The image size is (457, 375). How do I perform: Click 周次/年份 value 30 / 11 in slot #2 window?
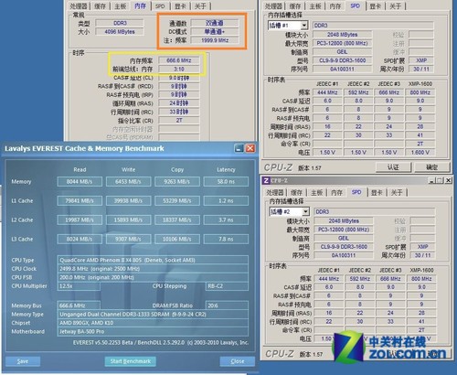point(422,255)
